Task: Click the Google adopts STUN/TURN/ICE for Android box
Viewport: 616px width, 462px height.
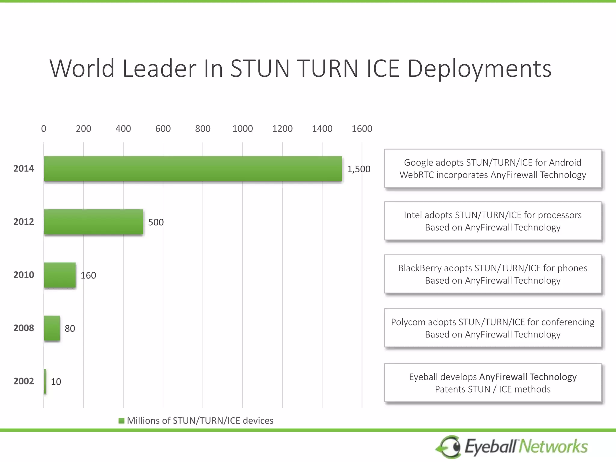Action: (493, 169)
